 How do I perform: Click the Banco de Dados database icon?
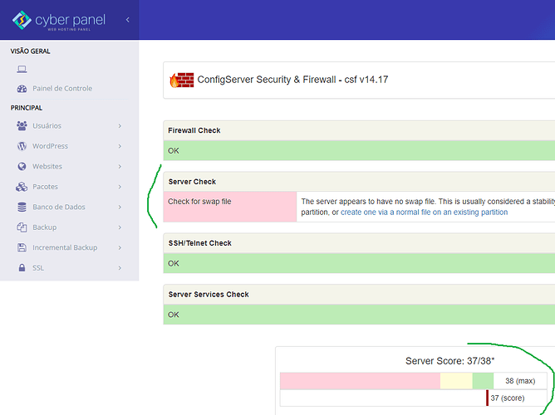(x=22, y=207)
